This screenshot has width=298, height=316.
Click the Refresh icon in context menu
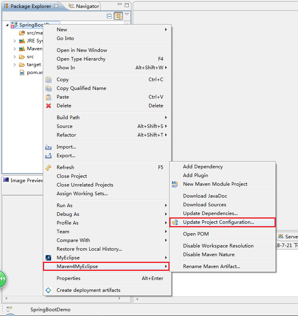[48, 168]
